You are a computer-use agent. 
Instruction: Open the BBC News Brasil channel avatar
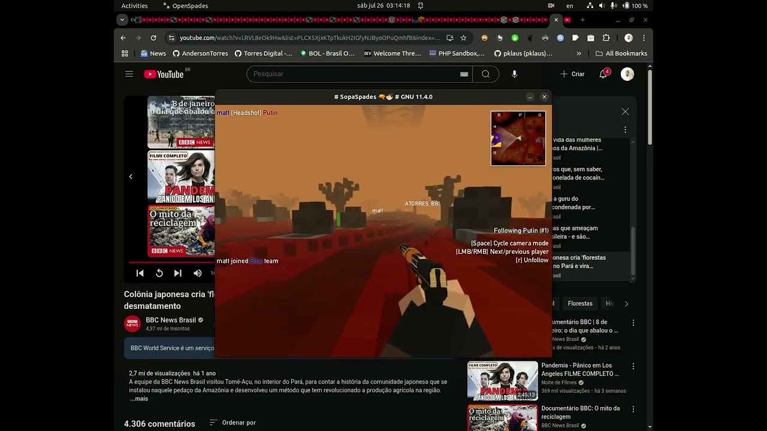point(132,324)
